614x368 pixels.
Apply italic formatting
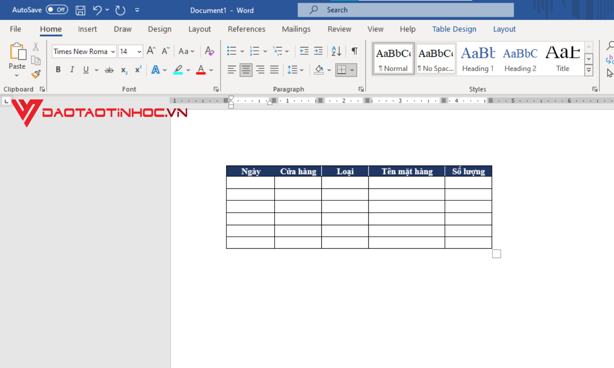click(x=72, y=70)
